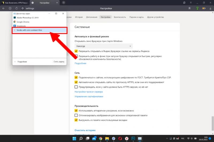
Task: Switch to the 'Безопасность' settings tab
Action: [120, 17]
